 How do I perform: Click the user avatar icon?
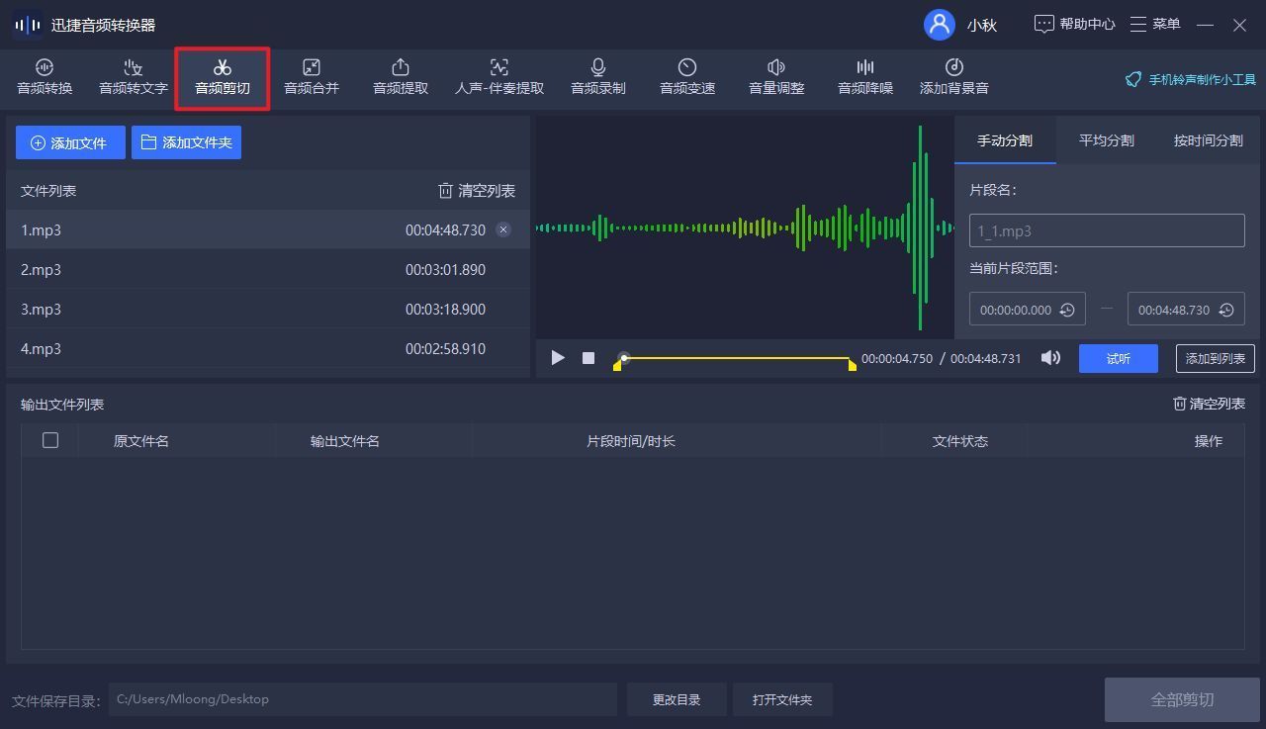(939, 25)
